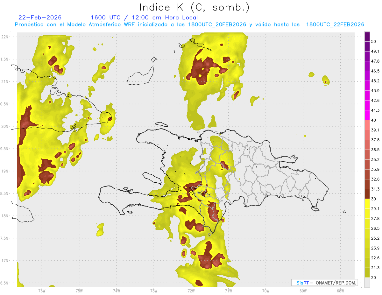Pick the bright magenta swatch between 40 and 41.3
The height and width of the screenshot is (295, 382).
pyautogui.click(x=367, y=115)
